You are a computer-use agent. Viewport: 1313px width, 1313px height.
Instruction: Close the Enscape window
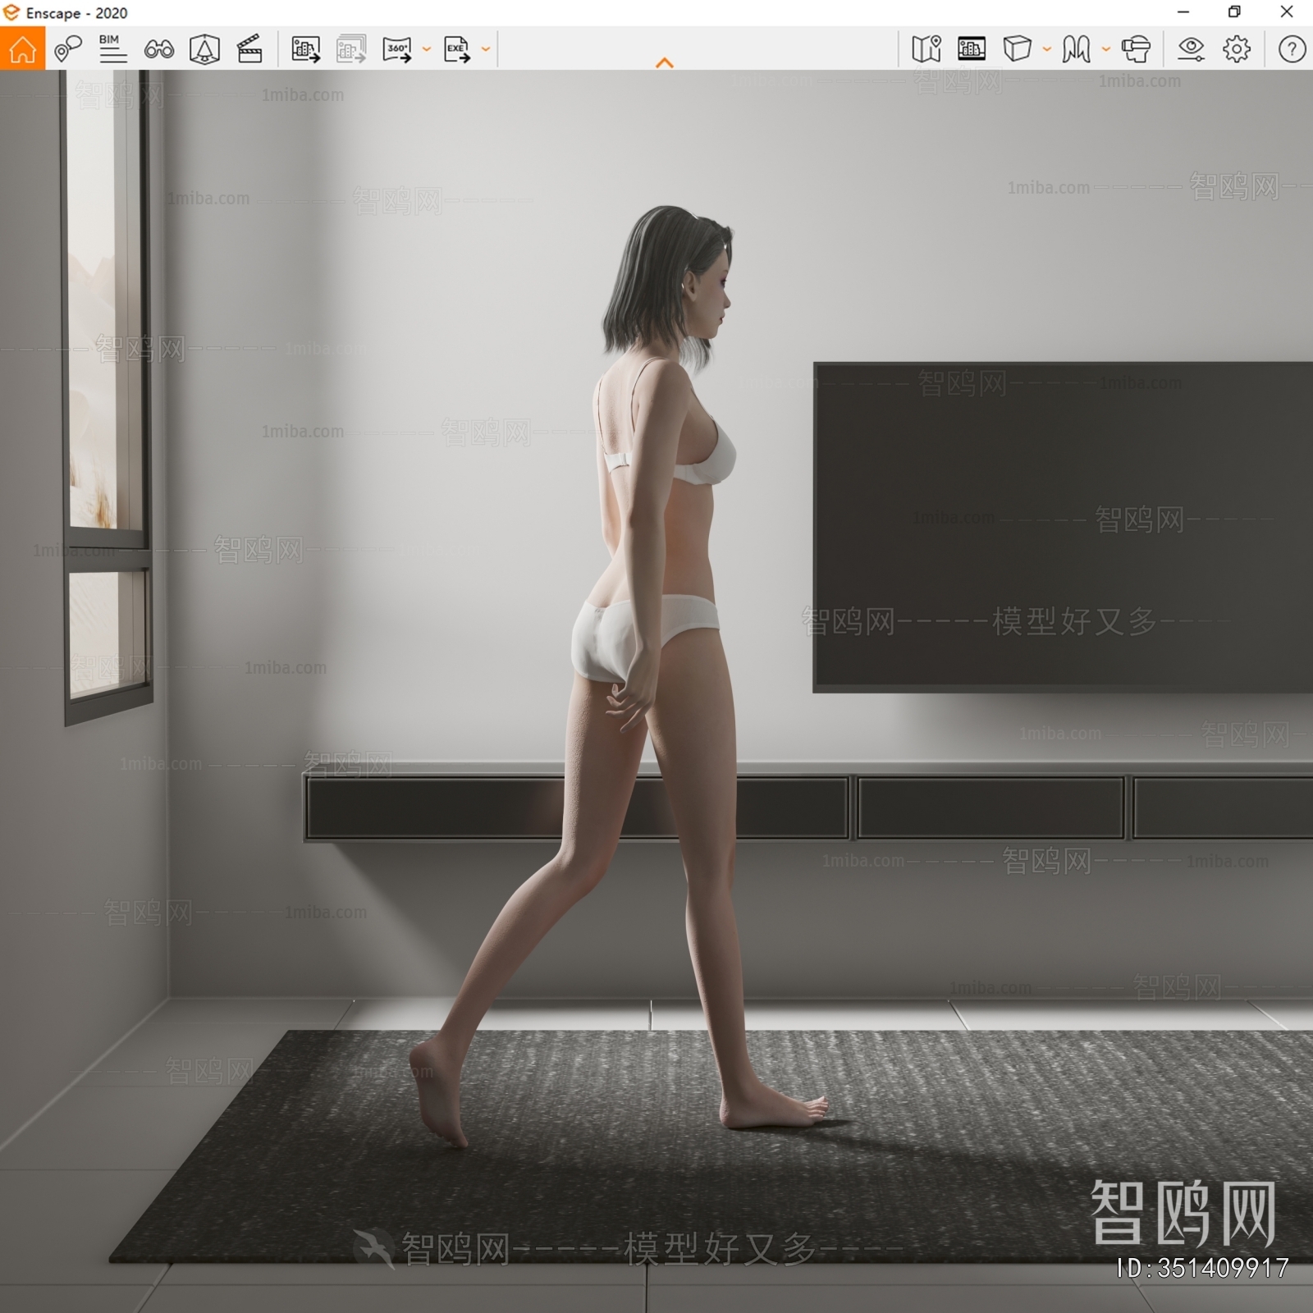(x=1287, y=12)
